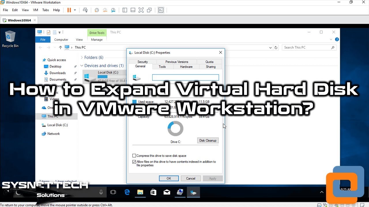Go up one level with the Up arrow
The height and width of the screenshot is (207, 369).
[x=60, y=47]
